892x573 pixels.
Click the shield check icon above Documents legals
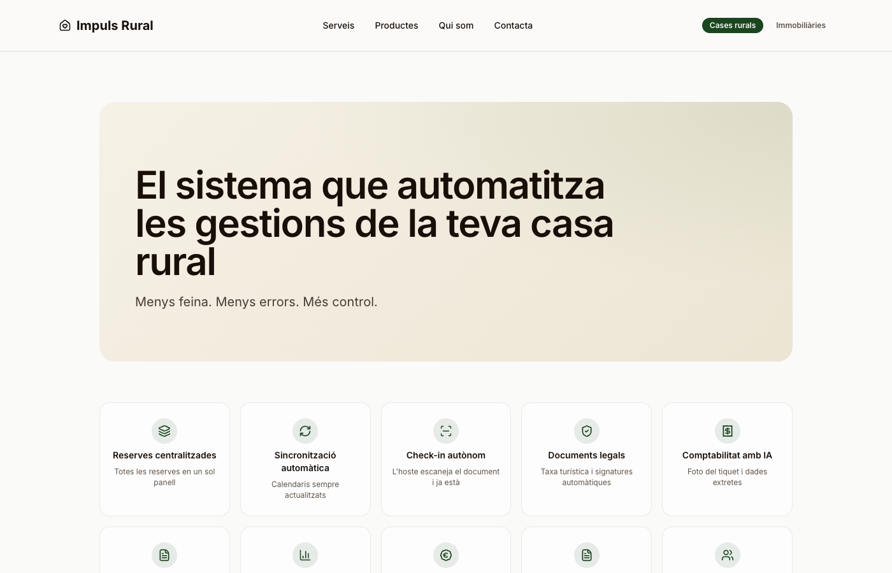point(587,431)
